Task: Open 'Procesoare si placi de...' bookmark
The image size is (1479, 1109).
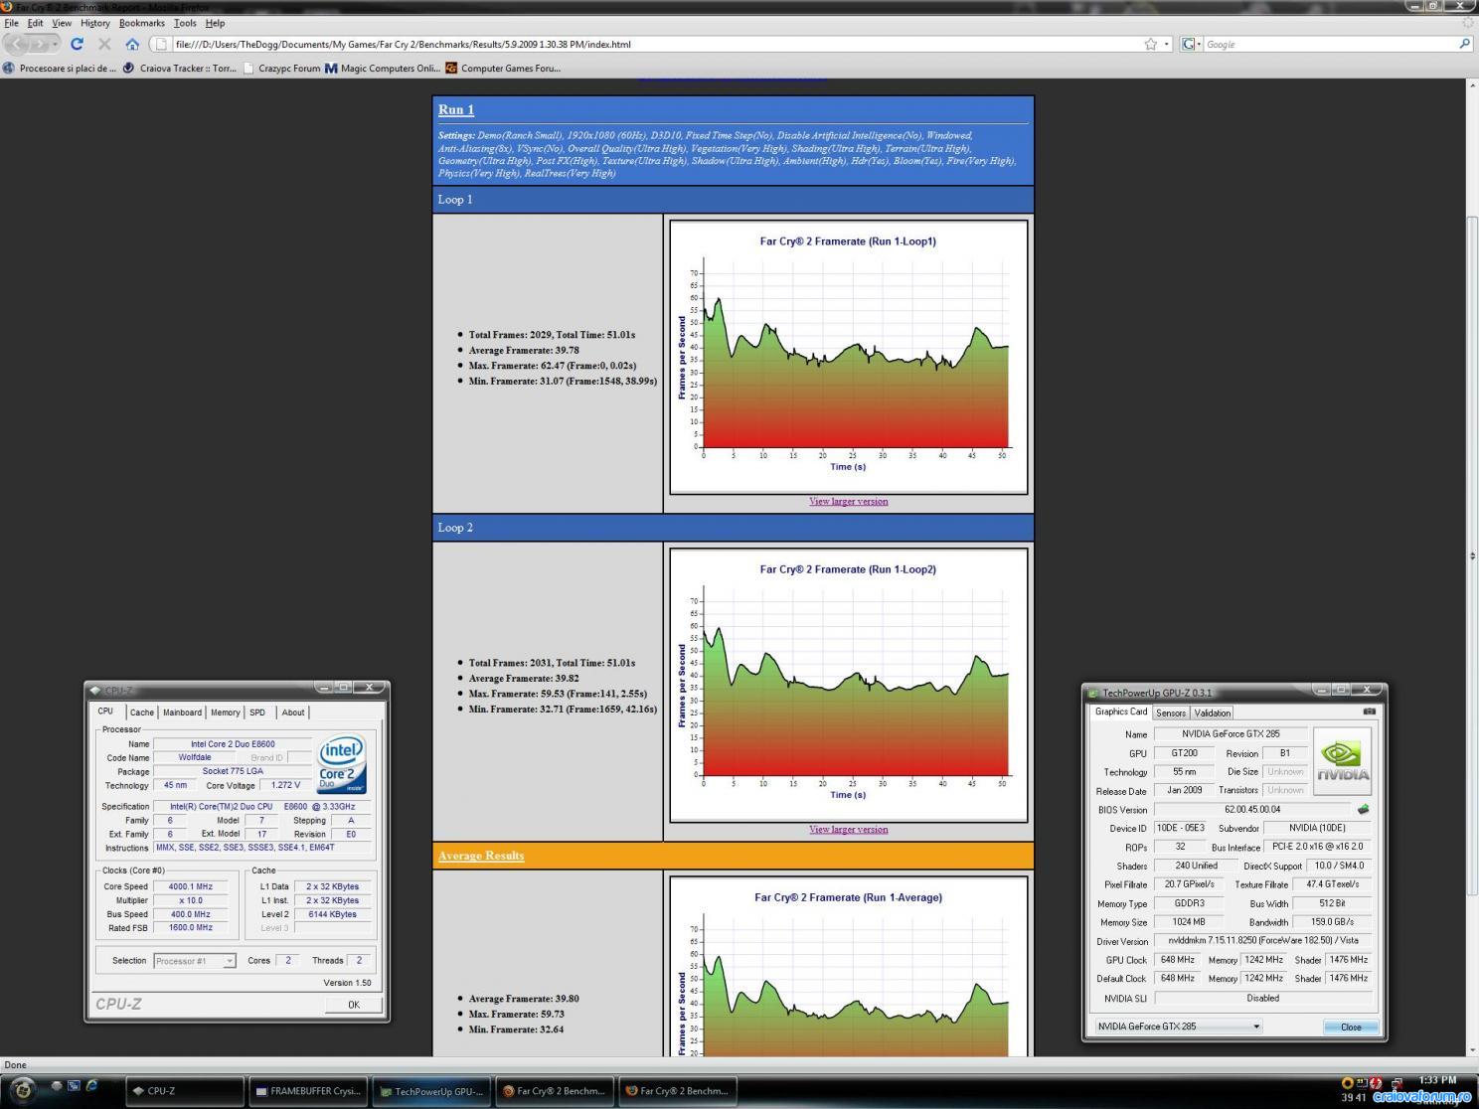Action: point(60,69)
